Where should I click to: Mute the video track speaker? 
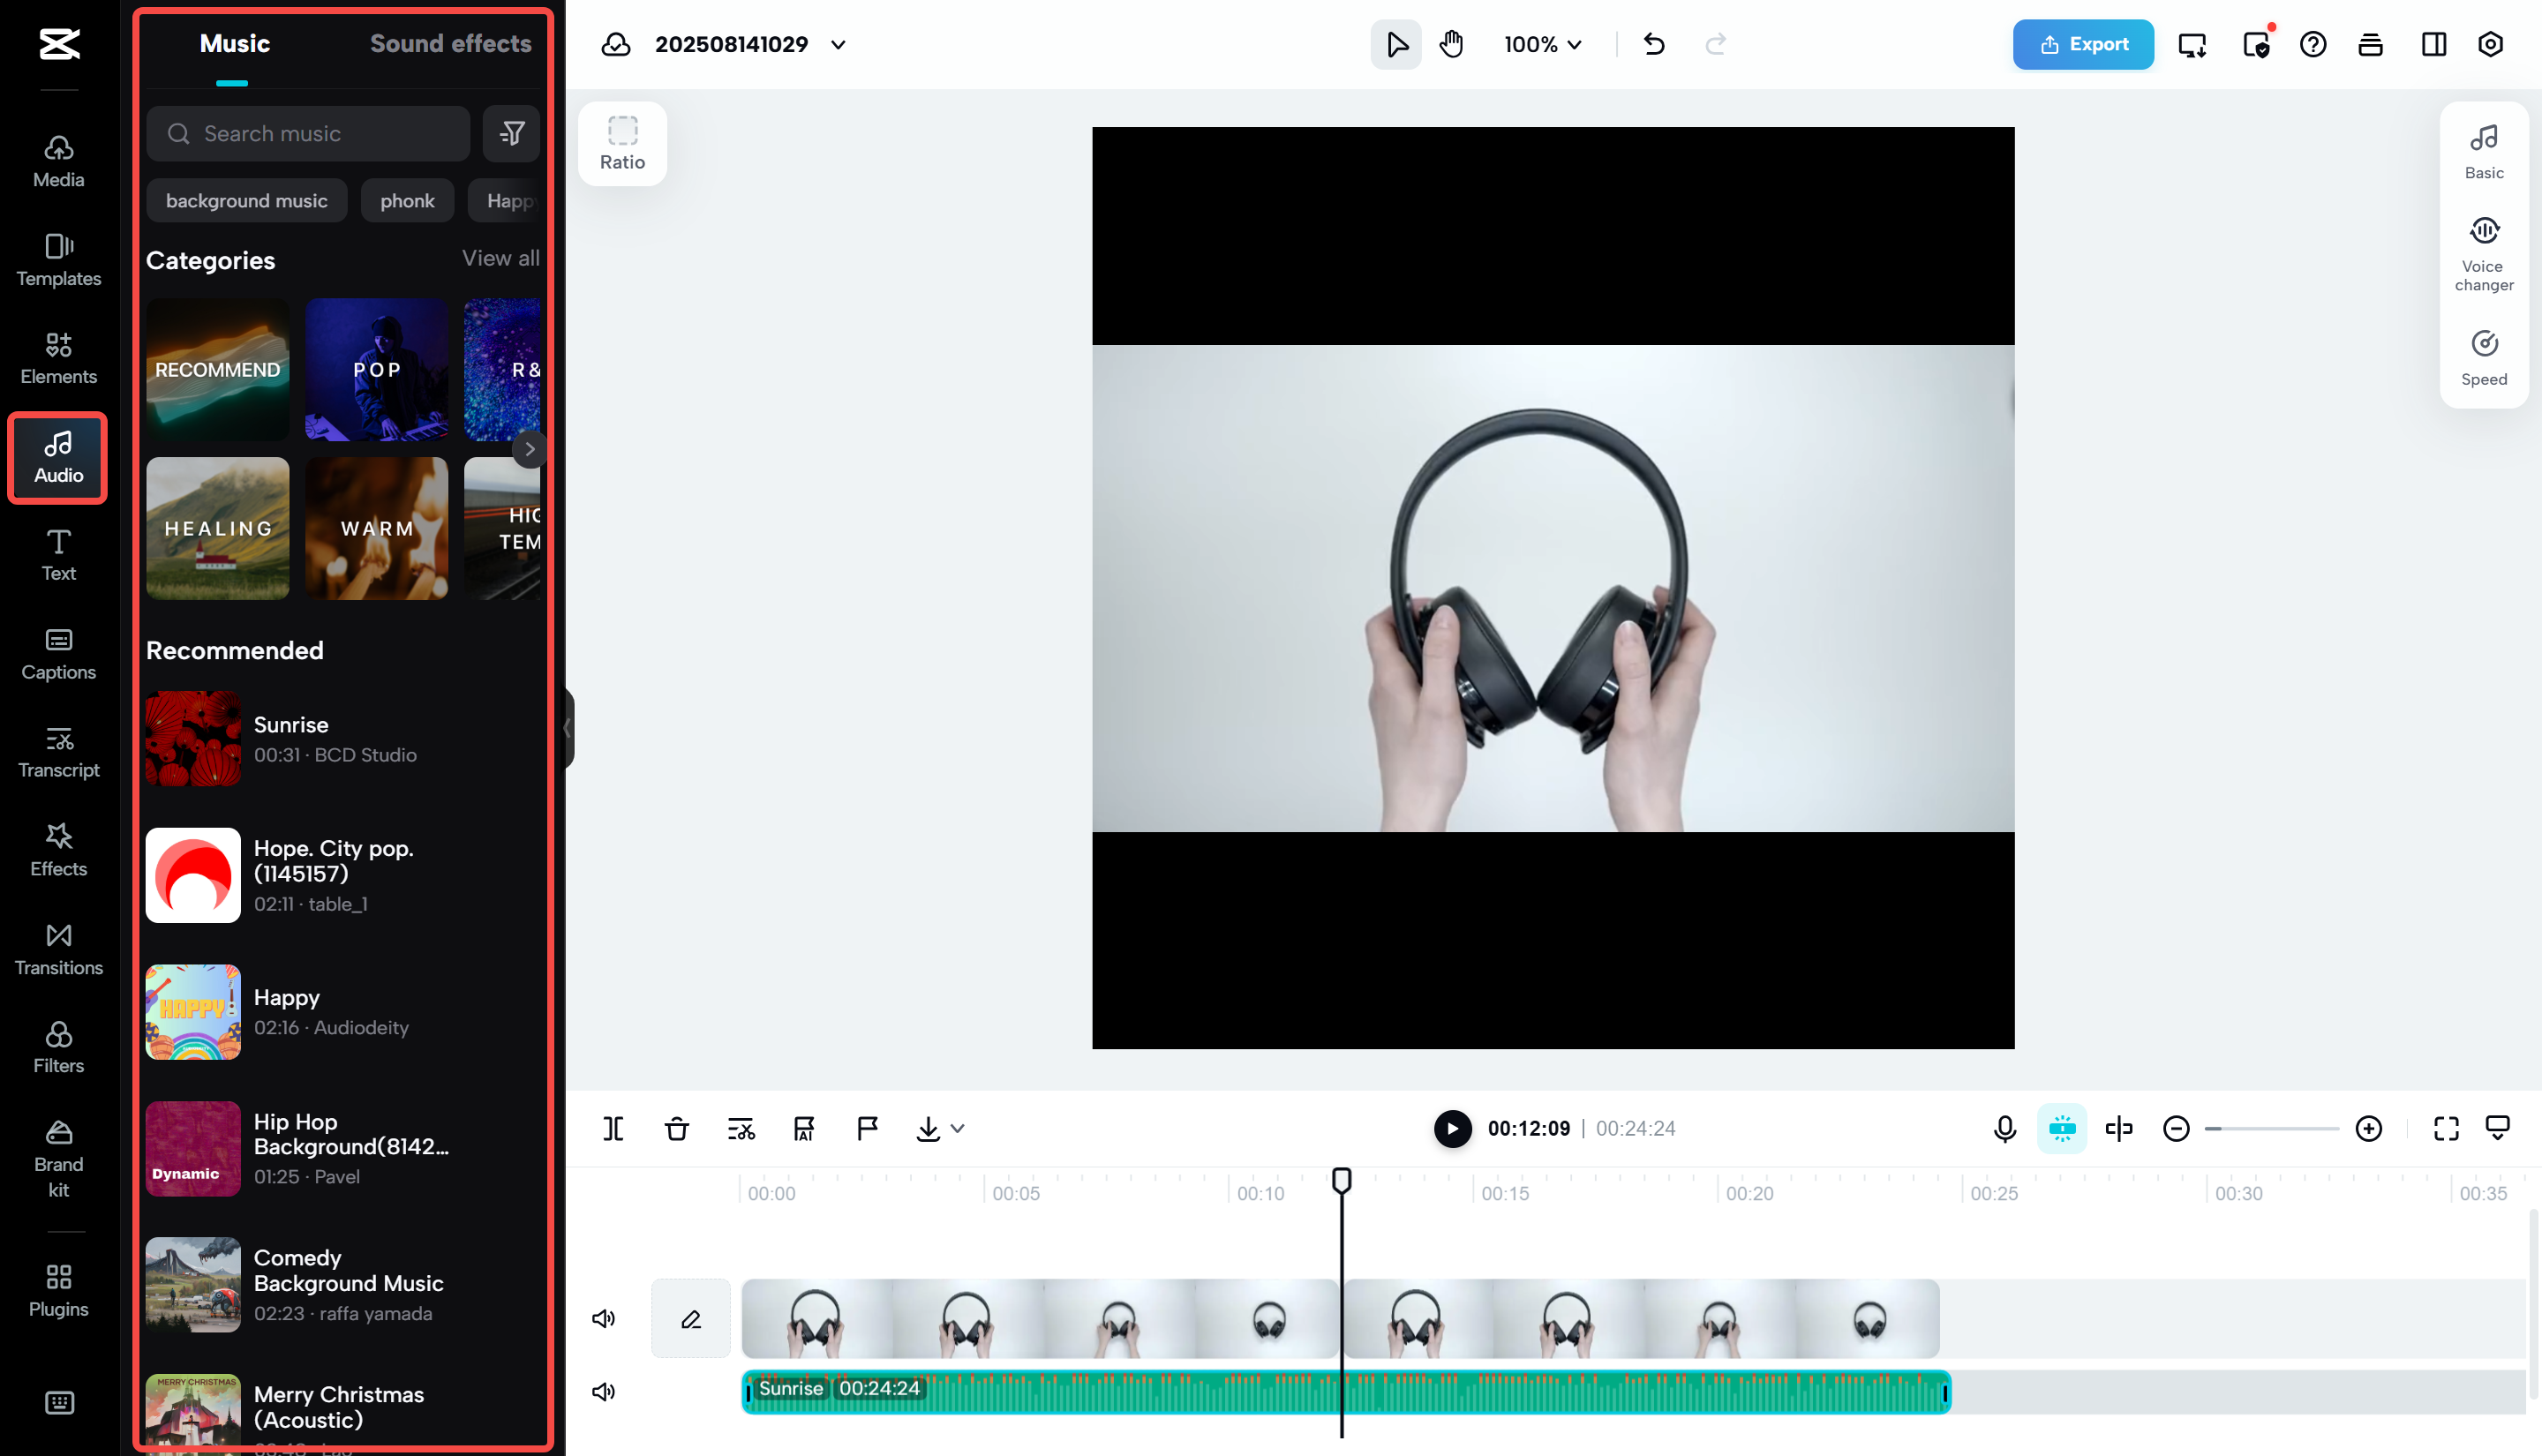coord(603,1318)
